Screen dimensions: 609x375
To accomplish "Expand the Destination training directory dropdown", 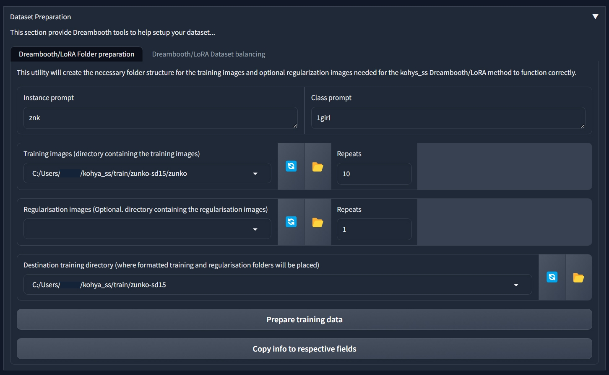I will pyautogui.click(x=516, y=285).
